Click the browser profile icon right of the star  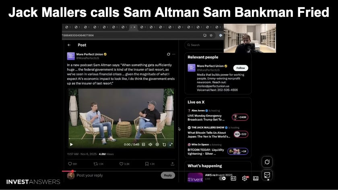coord(221,35)
